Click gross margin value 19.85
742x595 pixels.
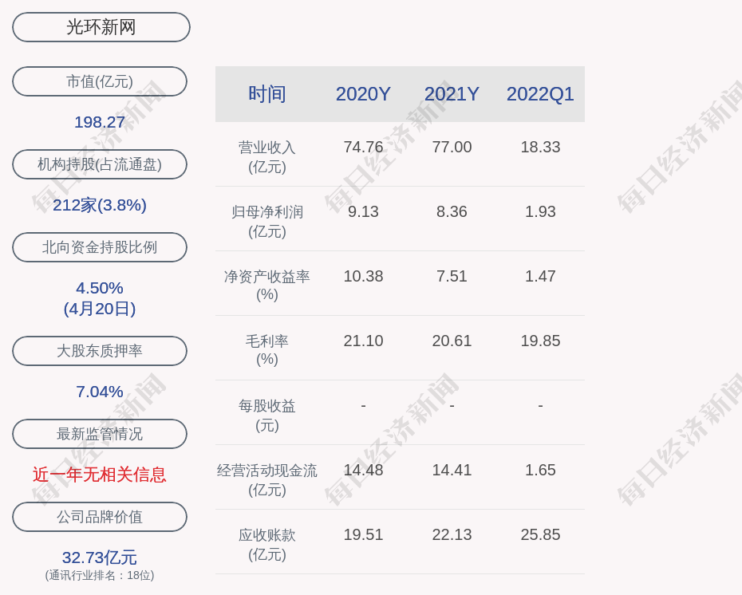pyautogui.click(x=540, y=341)
